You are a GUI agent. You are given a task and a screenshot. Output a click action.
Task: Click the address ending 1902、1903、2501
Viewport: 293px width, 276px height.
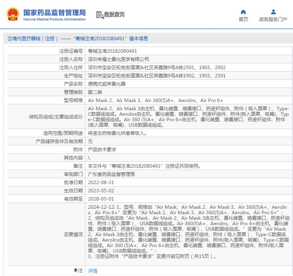coord(157,76)
